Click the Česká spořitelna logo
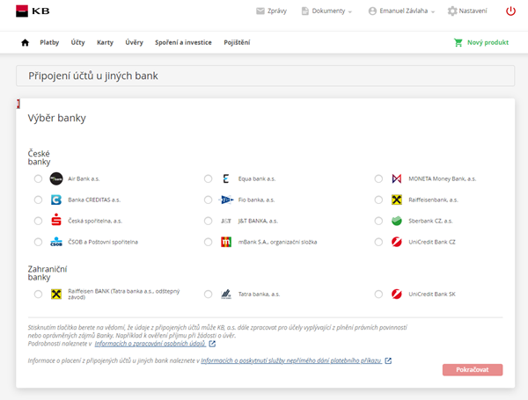The image size is (528, 400). [56, 220]
